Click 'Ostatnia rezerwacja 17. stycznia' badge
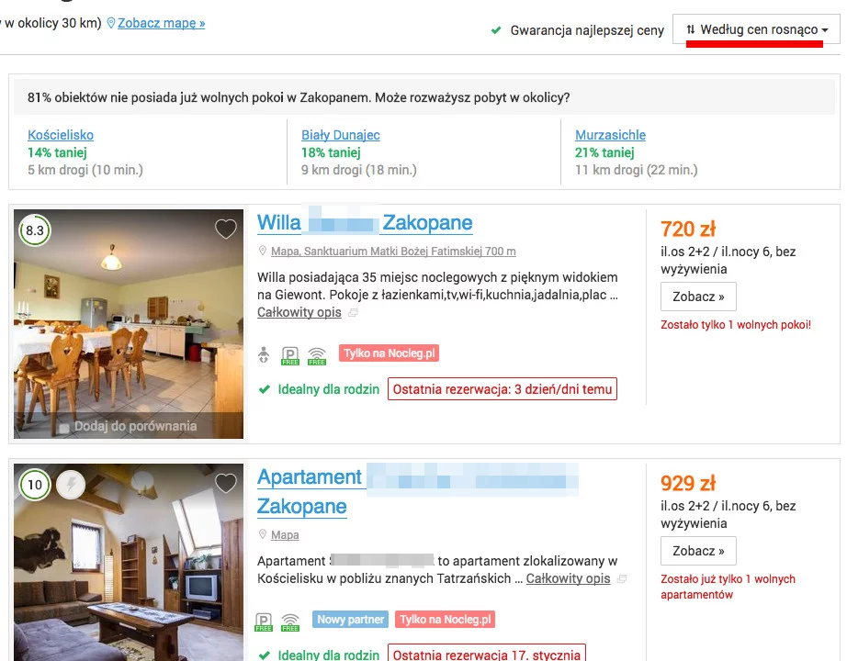The image size is (847, 661). click(x=487, y=653)
